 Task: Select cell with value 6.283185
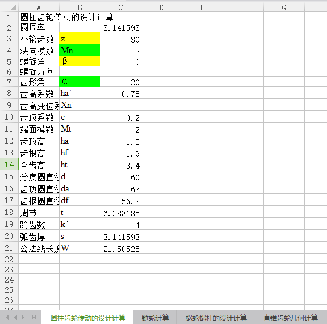pos(120,212)
